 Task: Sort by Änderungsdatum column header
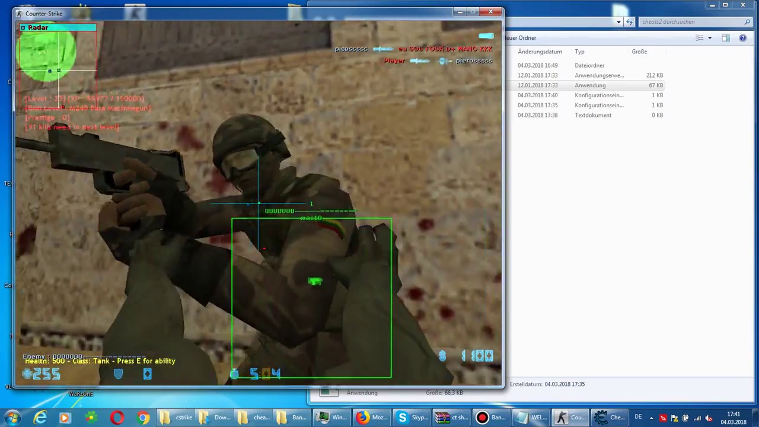[540, 52]
